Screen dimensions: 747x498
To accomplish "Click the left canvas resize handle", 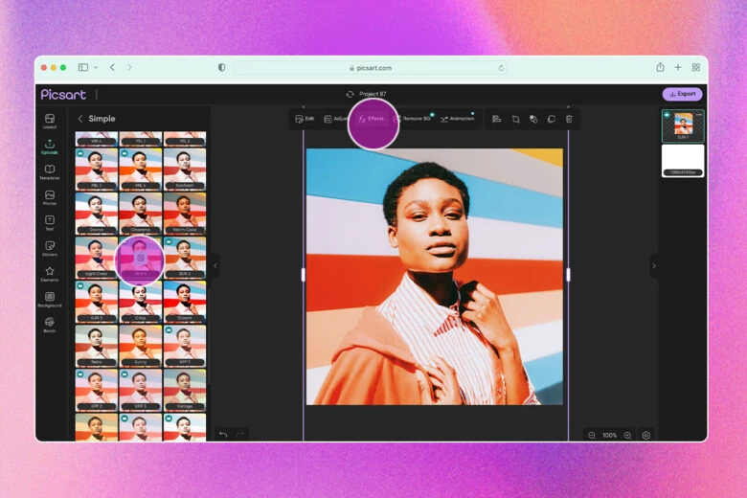I will [304, 275].
